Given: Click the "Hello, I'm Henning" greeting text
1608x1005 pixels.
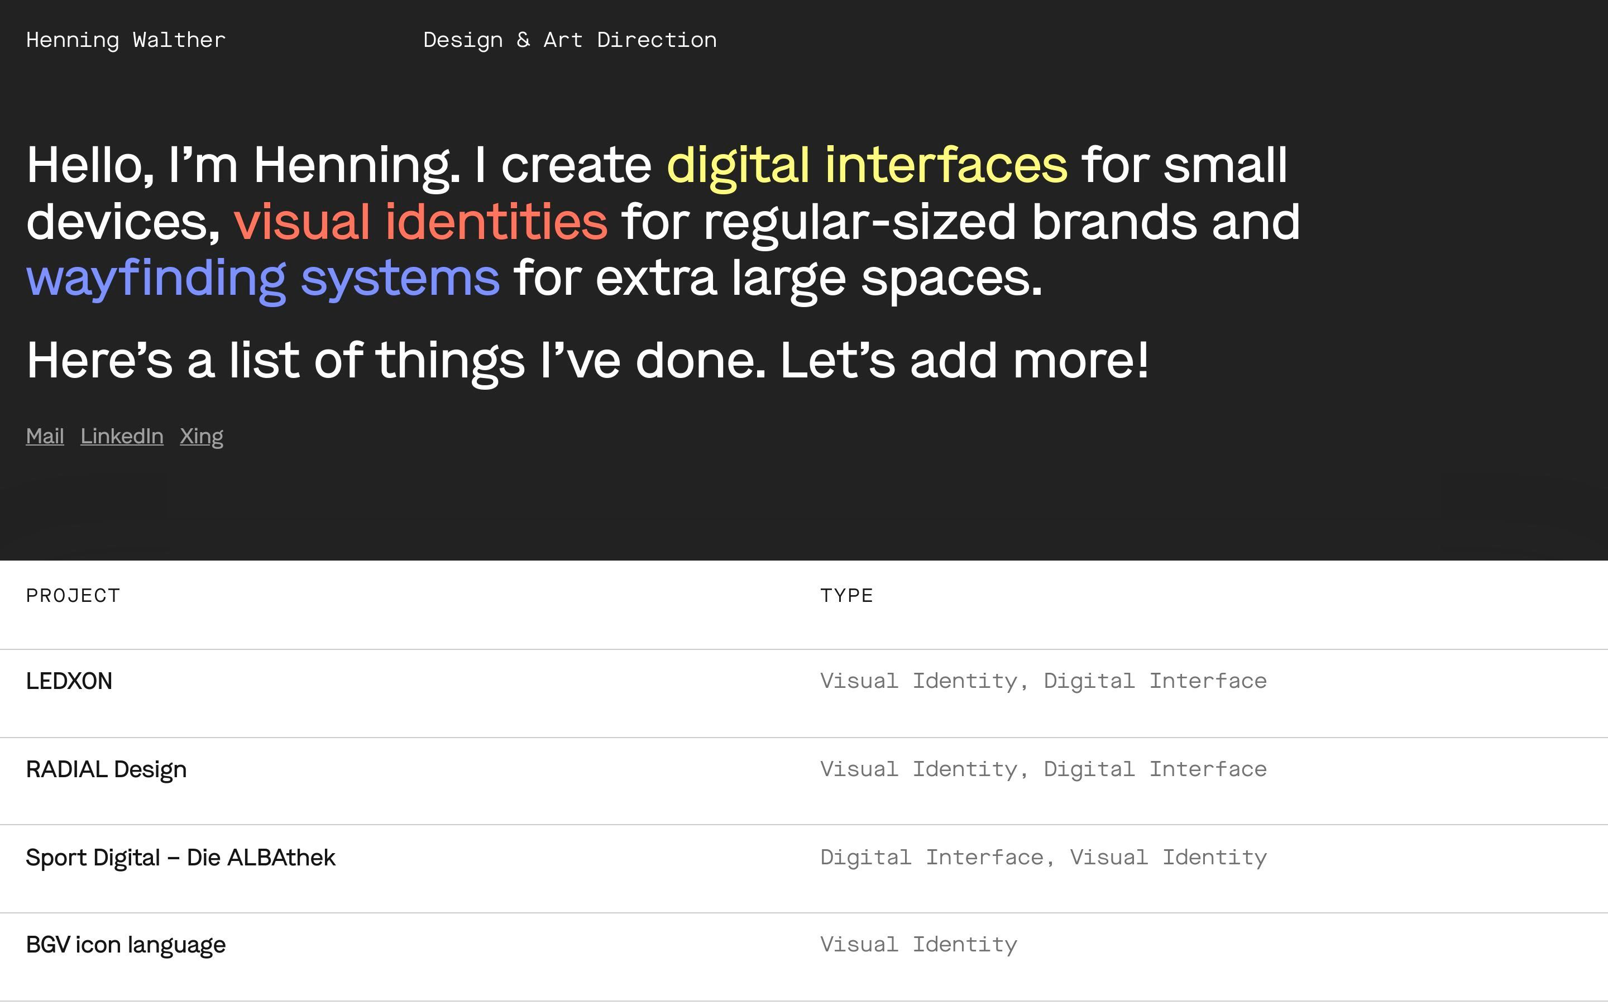Looking at the screenshot, I should (x=242, y=165).
